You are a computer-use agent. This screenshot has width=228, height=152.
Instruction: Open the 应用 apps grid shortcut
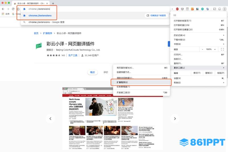tap(5, 14)
